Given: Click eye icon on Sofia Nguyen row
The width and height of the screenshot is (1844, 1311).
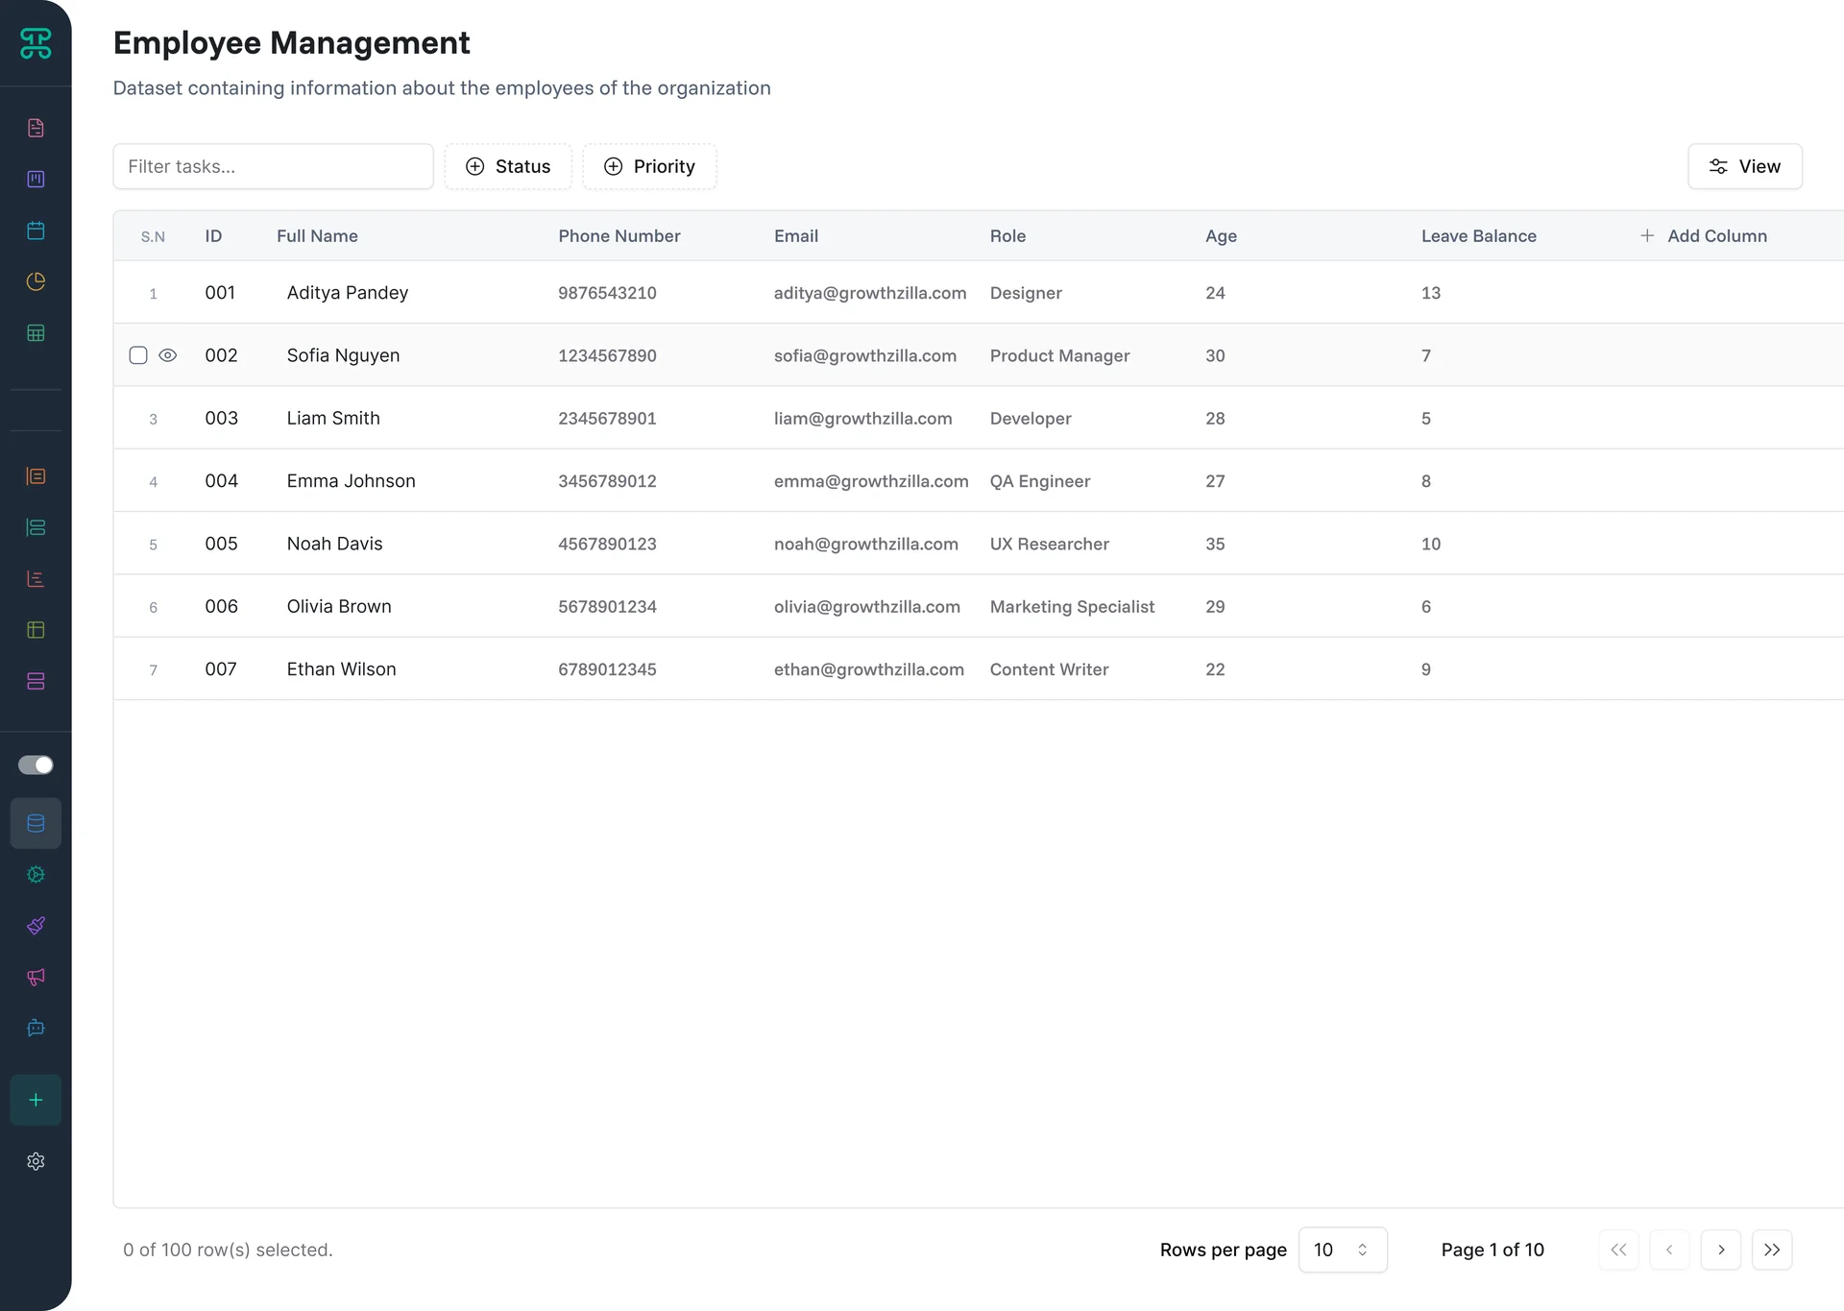Looking at the screenshot, I should pos(167,355).
